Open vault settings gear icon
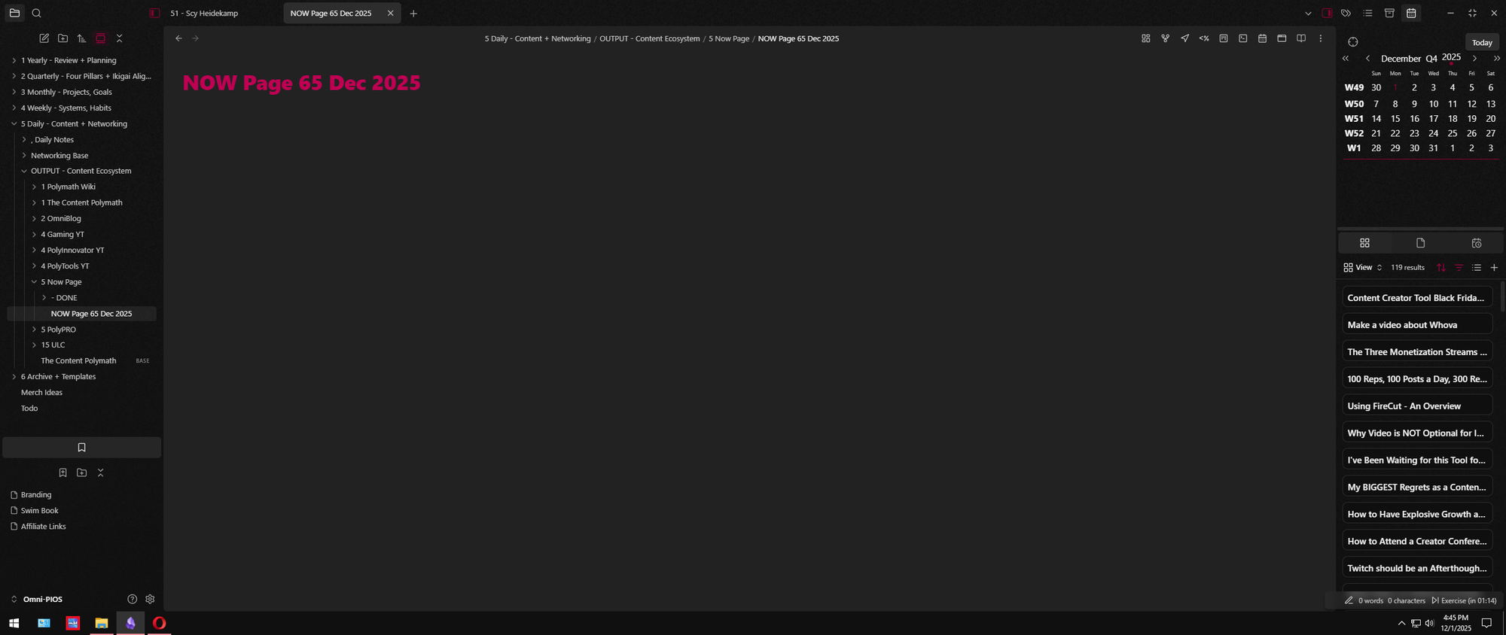The image size is (1506, 635). [150, 600]
